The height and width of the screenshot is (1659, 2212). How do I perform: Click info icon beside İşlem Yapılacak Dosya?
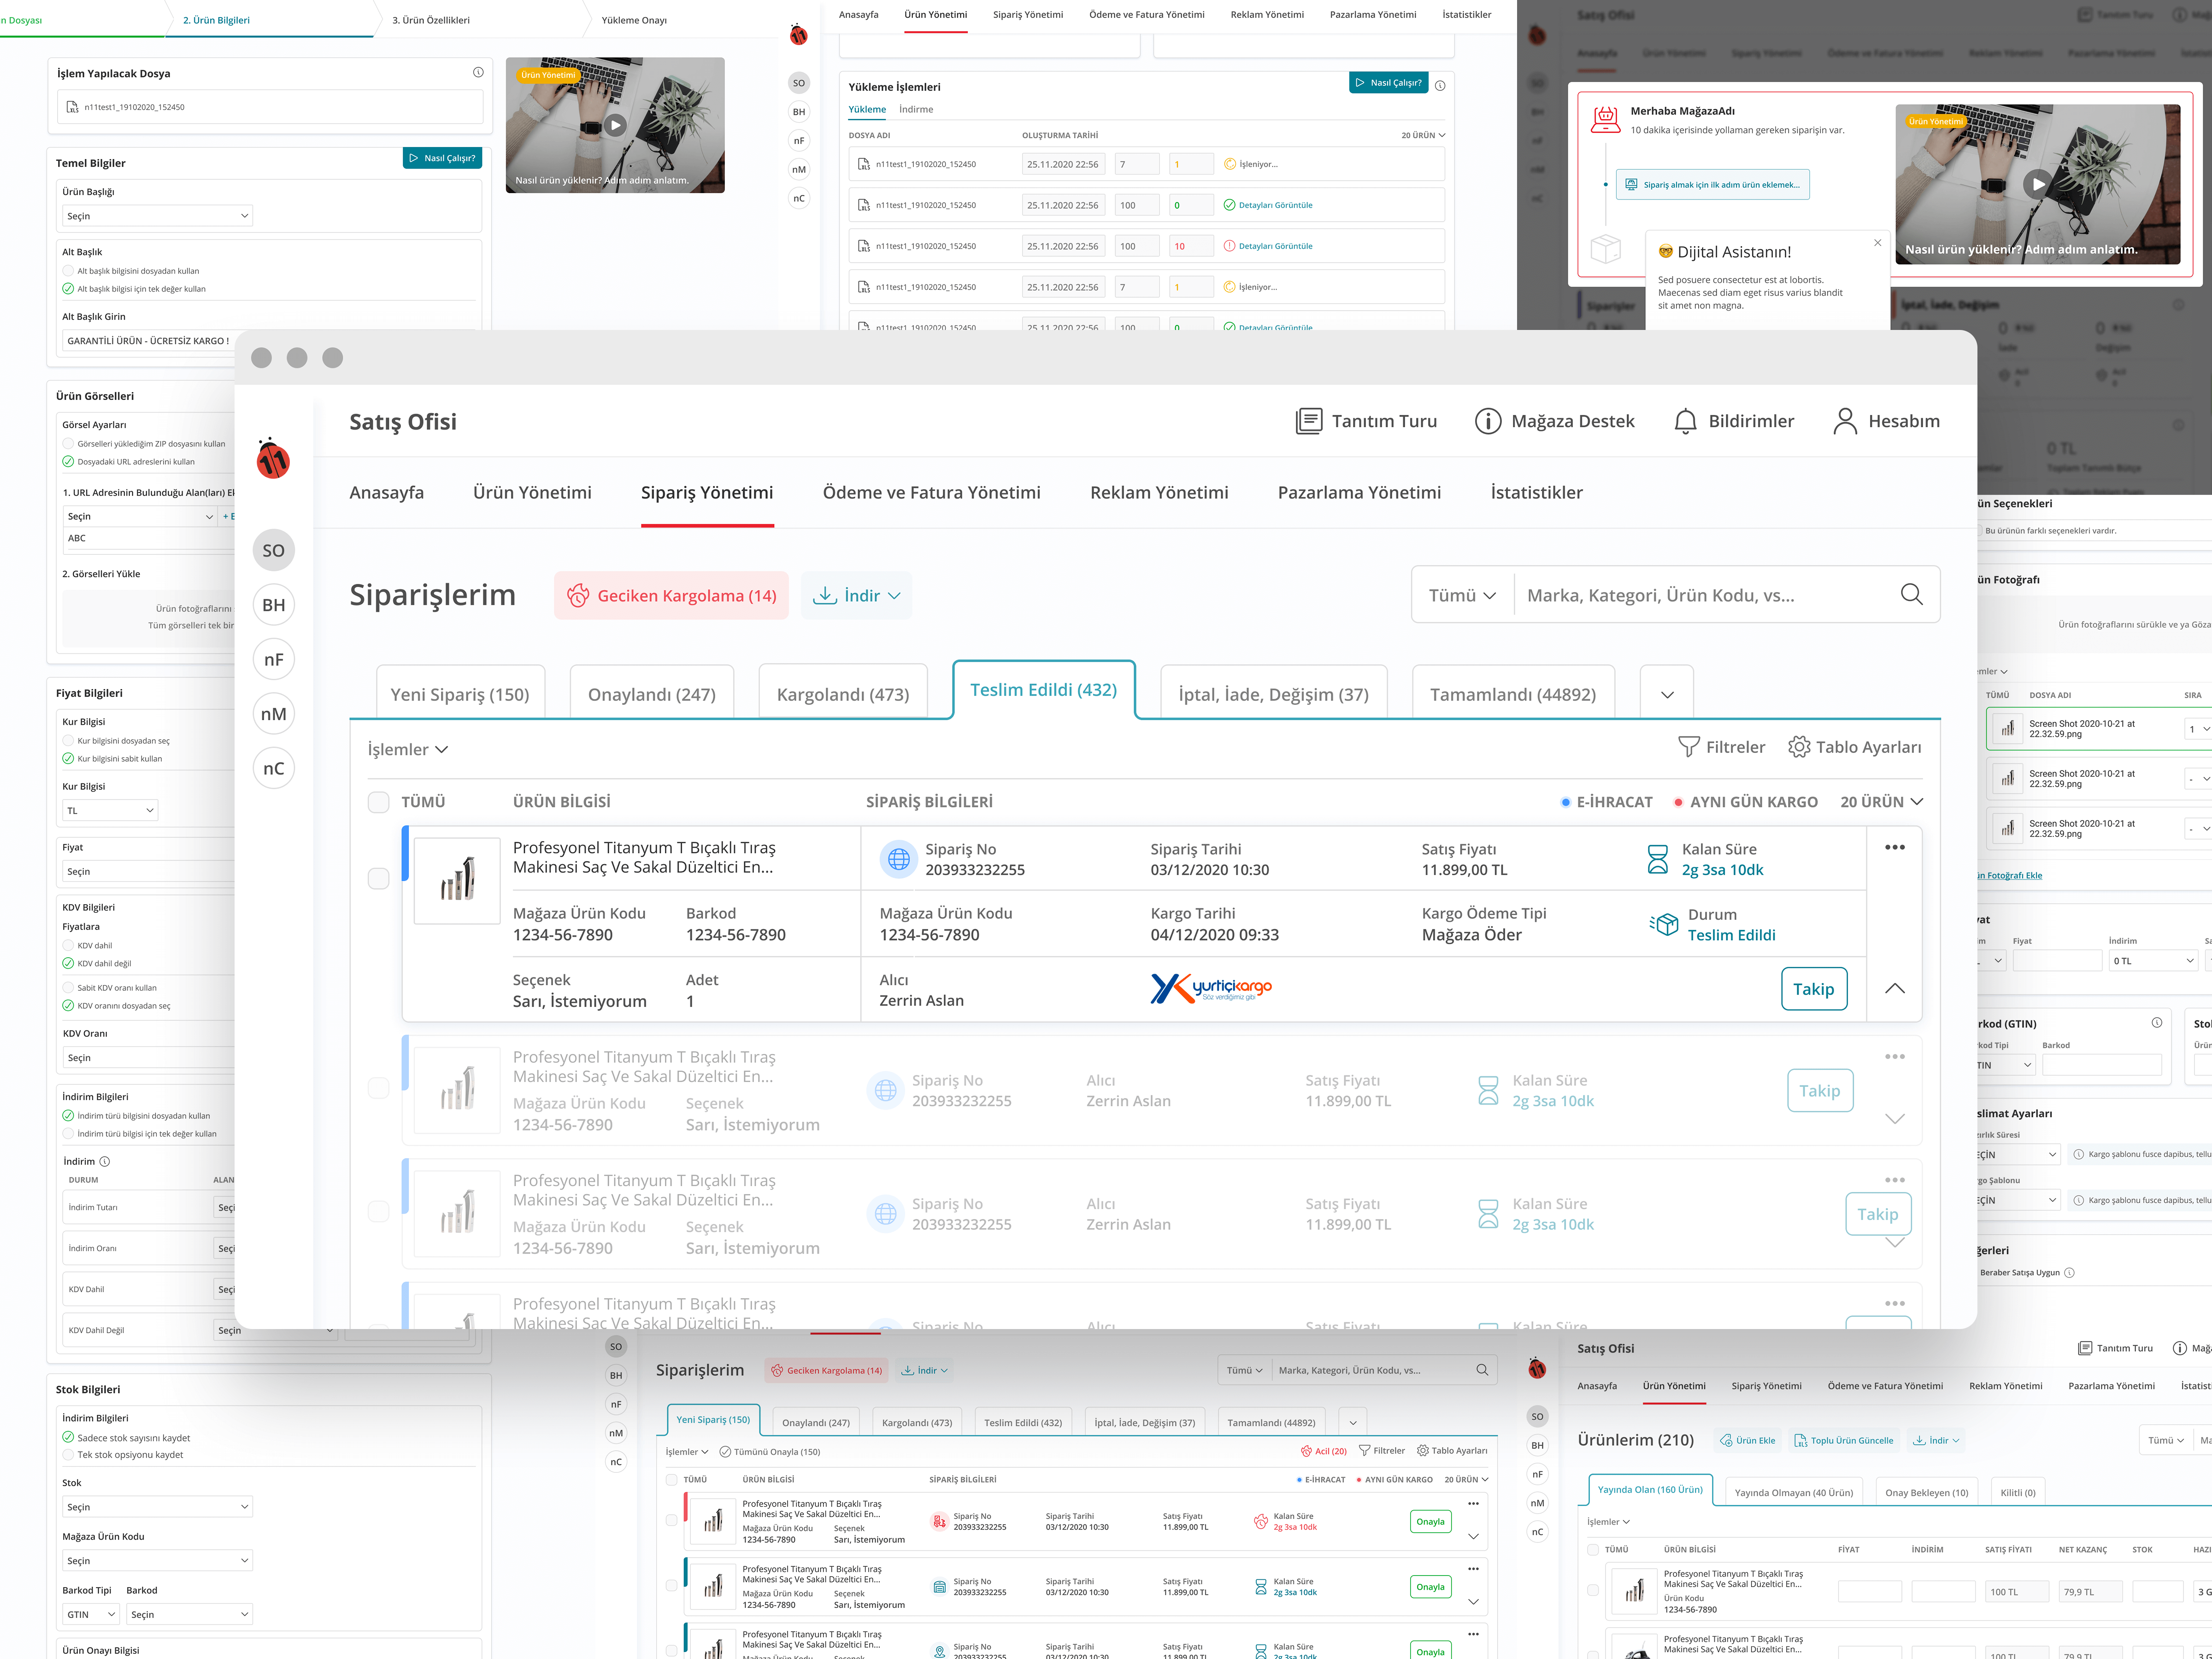pyautogui.click(x=478, y=72)
